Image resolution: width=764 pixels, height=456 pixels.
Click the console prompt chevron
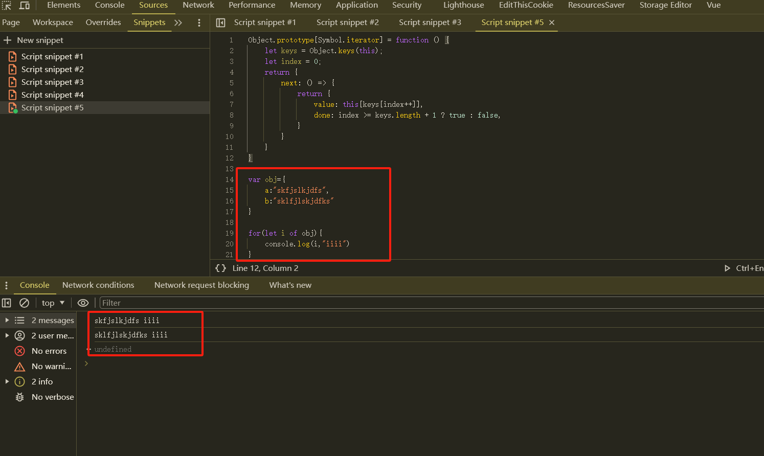coord(86,363)
